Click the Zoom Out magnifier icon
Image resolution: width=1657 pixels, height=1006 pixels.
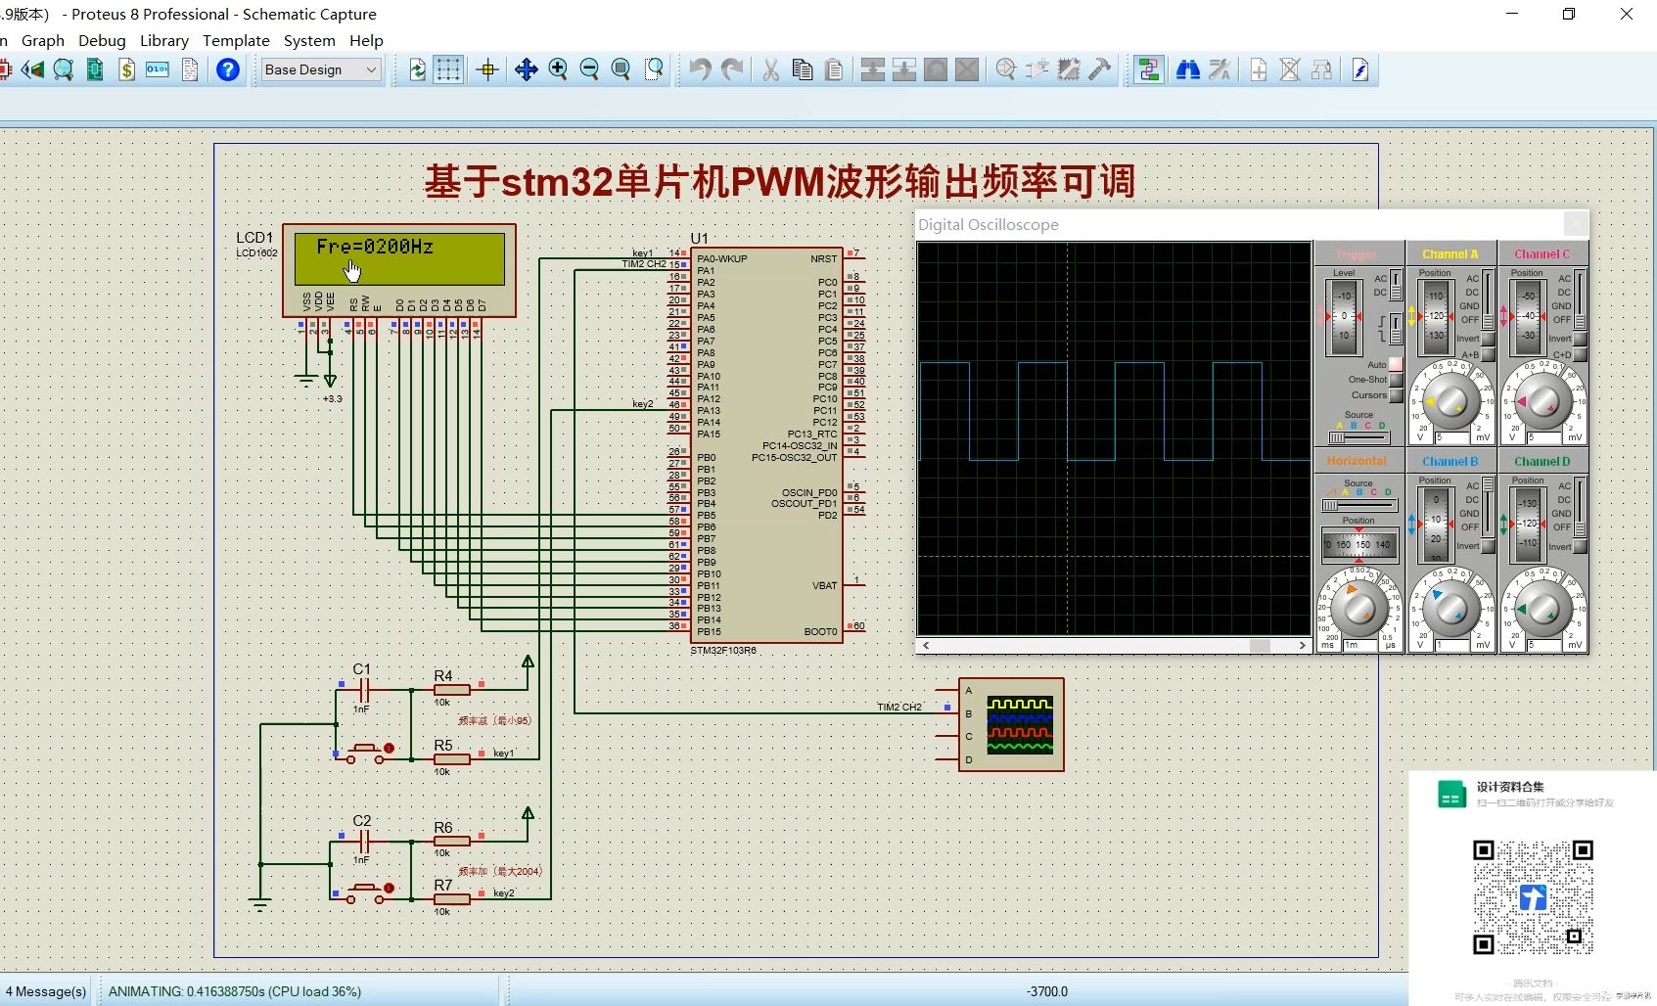point(589,69)
